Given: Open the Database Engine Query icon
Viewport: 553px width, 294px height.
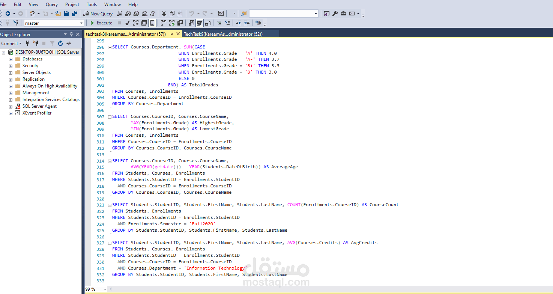Looking at the screenshot, I should (120, 14).
